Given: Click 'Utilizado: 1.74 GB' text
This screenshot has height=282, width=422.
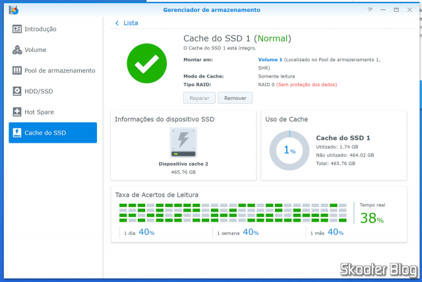Looking at the screenshot, I should point(337,147).
